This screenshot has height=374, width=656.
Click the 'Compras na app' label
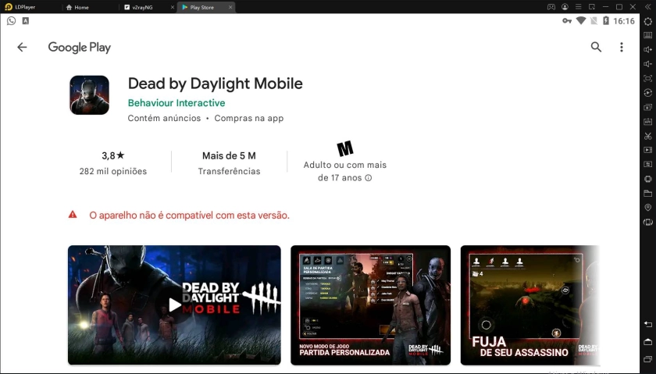(x=249, y=119)
